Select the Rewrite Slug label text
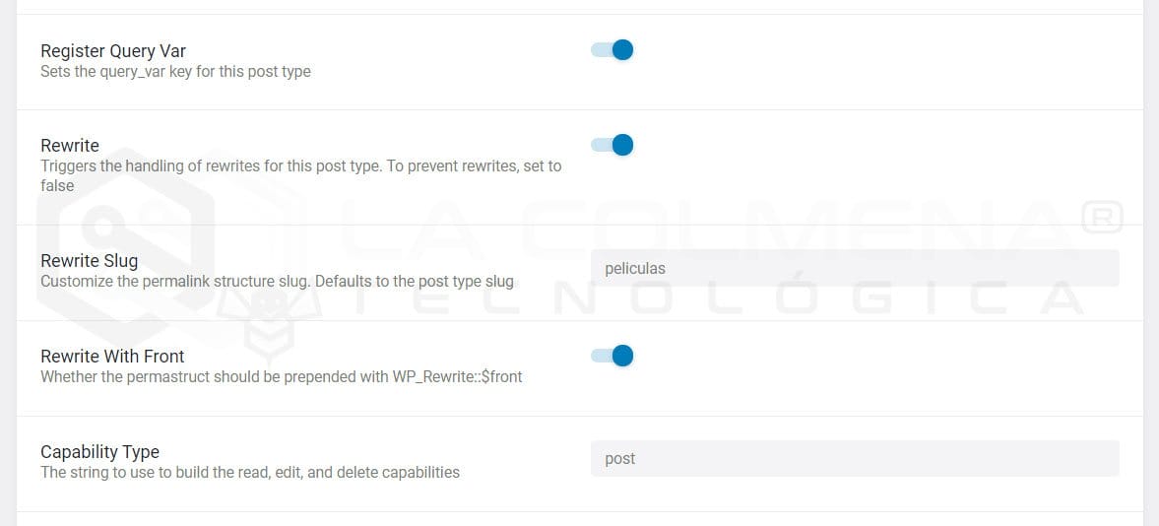 [89, 261]
